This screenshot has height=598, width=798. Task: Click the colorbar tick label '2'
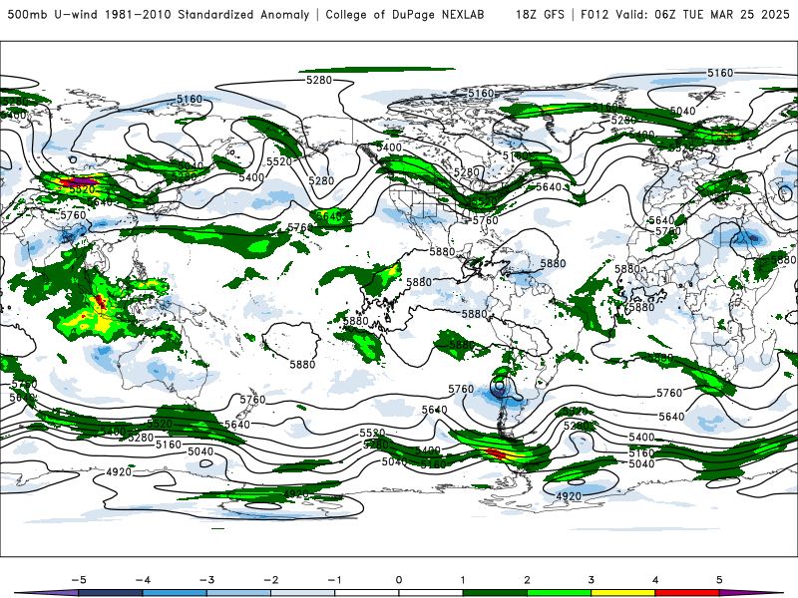coord(527,580)
